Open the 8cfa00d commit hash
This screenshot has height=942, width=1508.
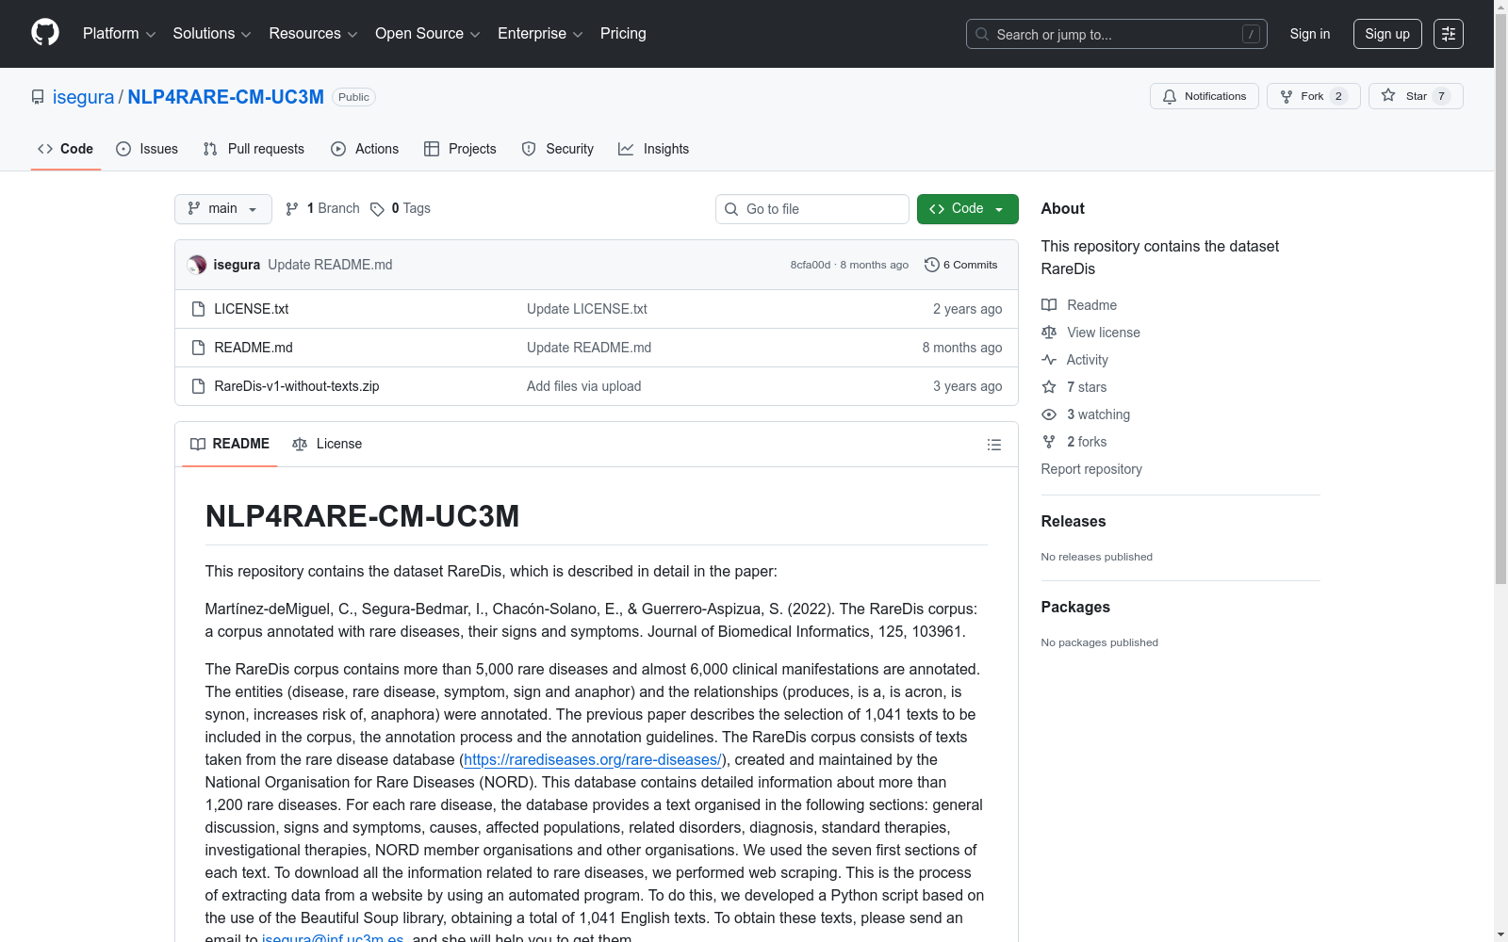point(811,265)
